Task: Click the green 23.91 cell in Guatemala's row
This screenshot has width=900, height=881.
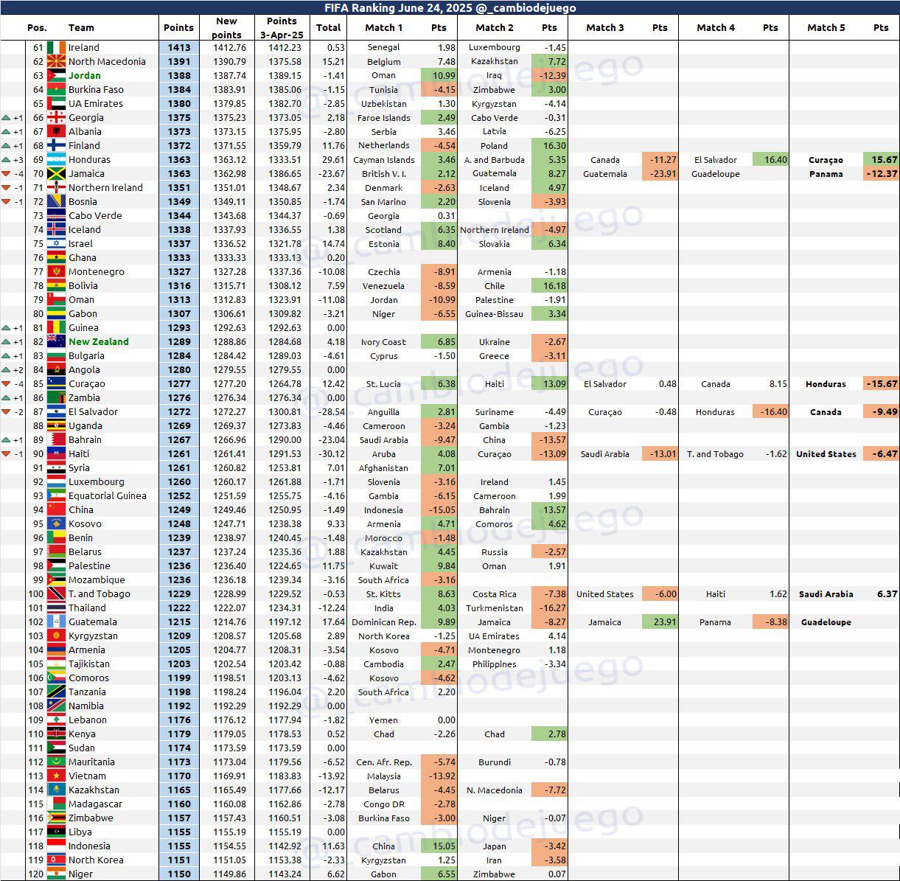Action: (660, 622)
